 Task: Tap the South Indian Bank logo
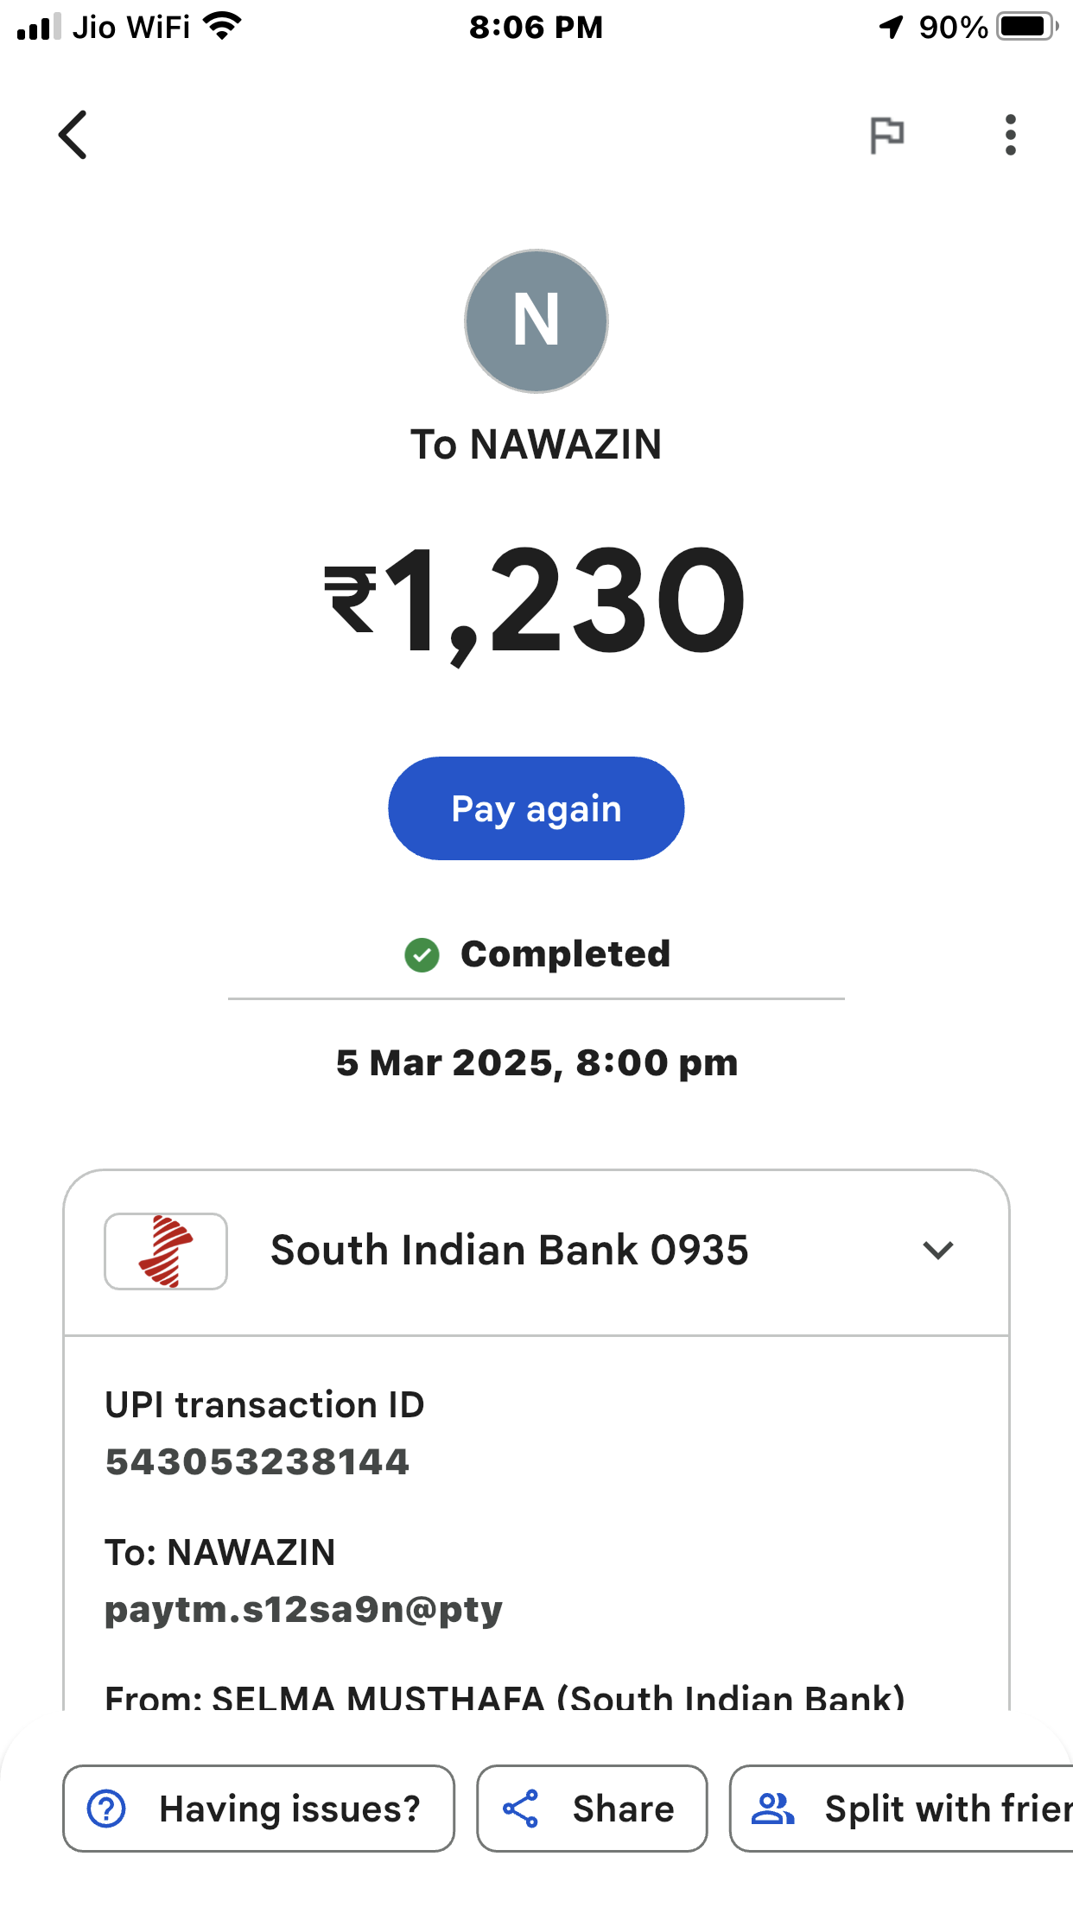(166, 1251)
